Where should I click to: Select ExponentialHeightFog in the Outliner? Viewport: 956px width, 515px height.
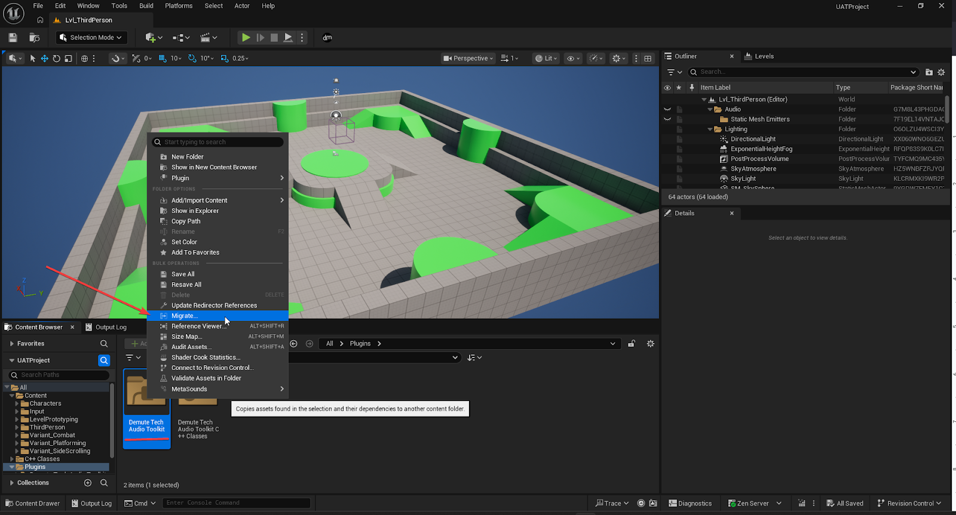[761, 149]
